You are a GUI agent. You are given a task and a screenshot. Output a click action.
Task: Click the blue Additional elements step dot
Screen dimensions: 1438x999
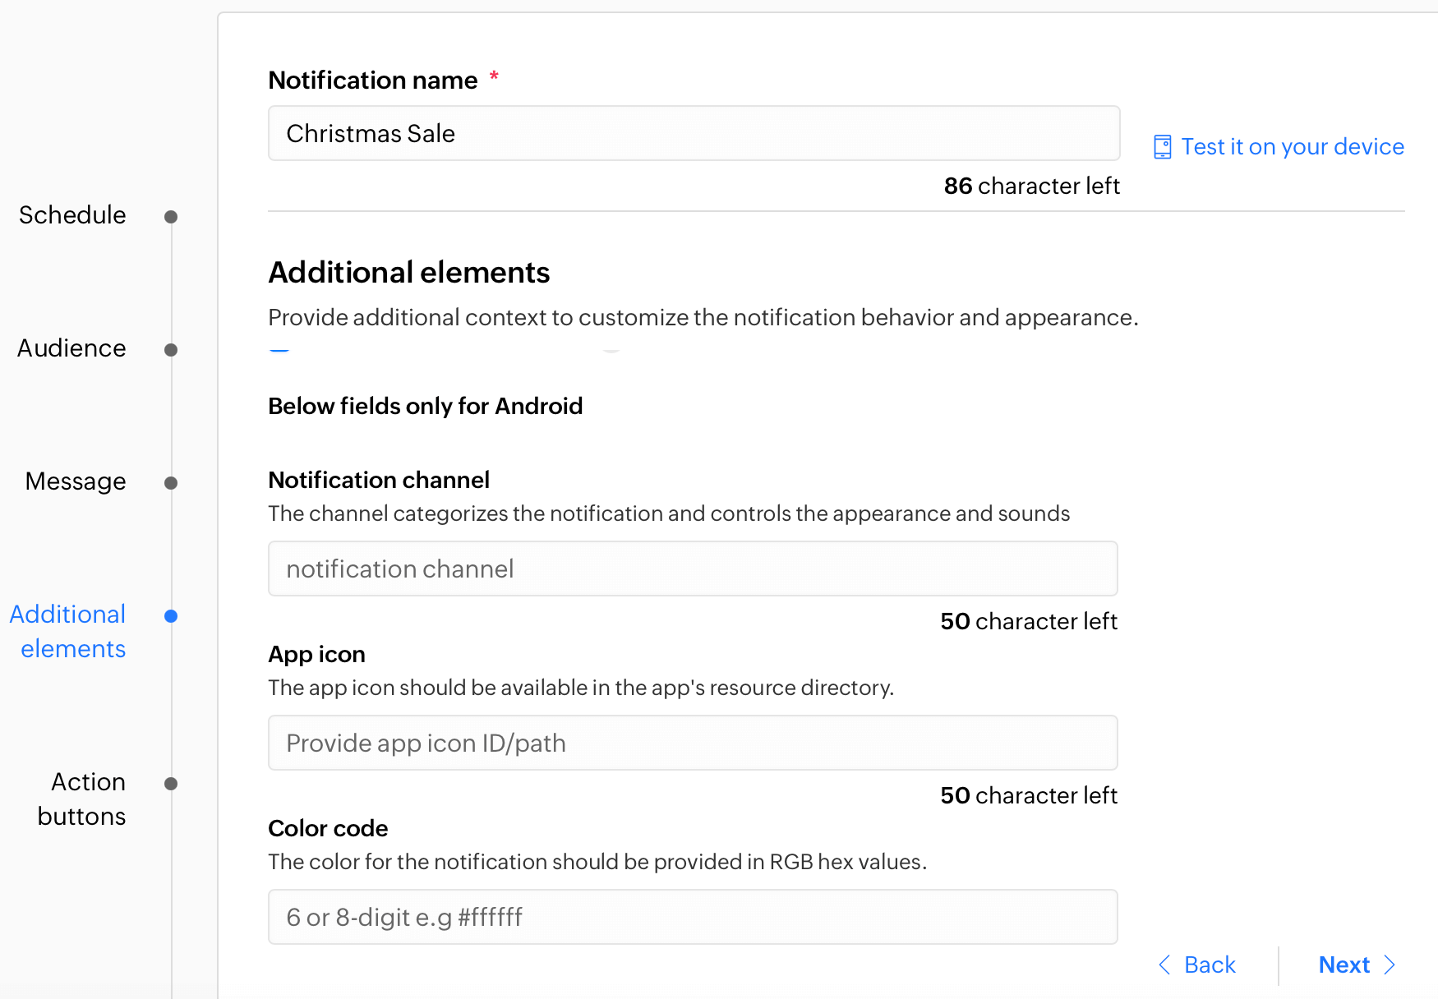[171, 616]
